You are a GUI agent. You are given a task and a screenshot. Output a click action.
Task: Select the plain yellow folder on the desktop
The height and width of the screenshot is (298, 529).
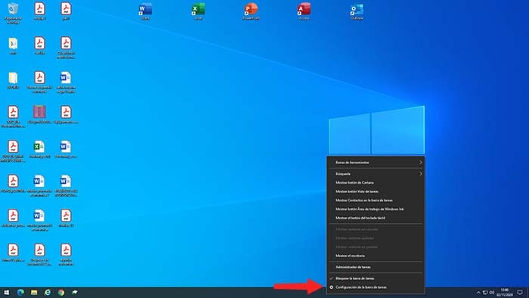point(13,80)
